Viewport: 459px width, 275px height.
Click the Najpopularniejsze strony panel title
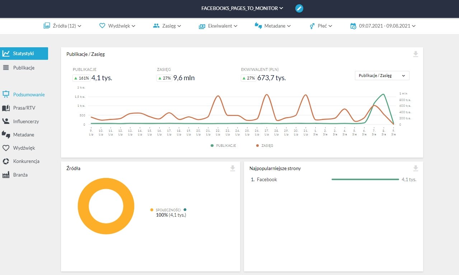(275, 168)
